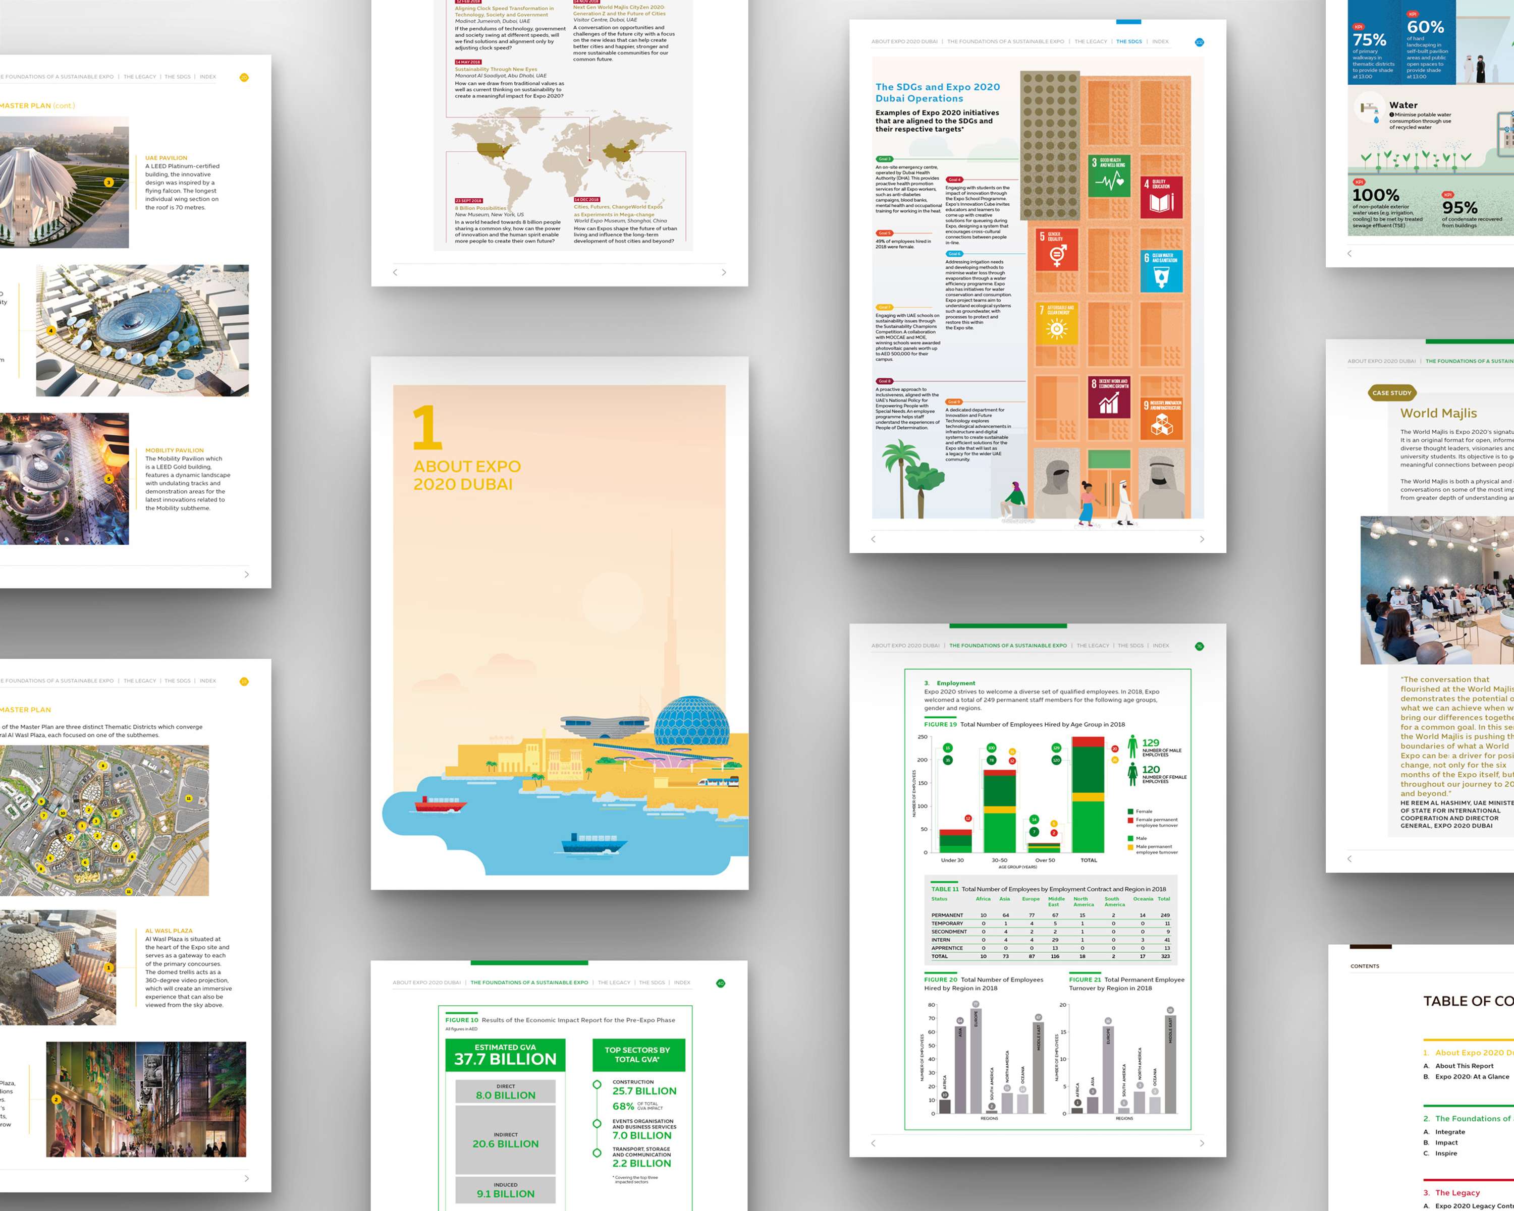This screenshot has height=1211, width=1514.
Task: Click SDG 3 Good Health icon
Action: click(1110, 176)
